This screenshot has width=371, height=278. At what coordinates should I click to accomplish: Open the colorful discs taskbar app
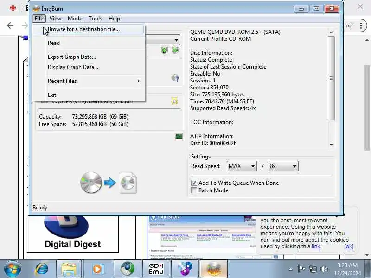pos(185,269)
